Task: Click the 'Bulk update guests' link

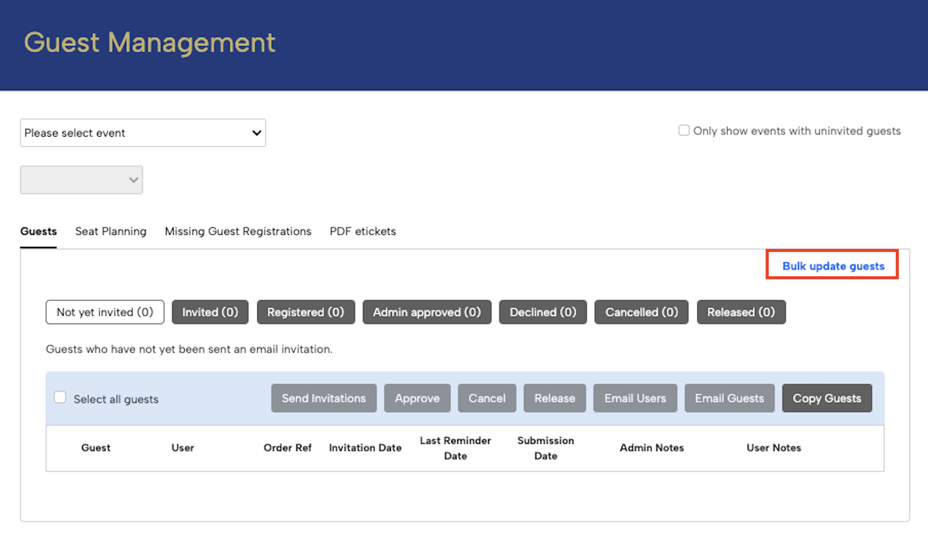Action: point(833,266)
